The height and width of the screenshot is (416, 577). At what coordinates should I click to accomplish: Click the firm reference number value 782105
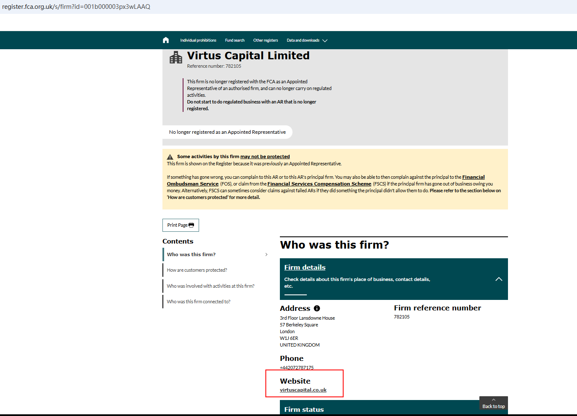pyautogui.click(x=402, y=317)
